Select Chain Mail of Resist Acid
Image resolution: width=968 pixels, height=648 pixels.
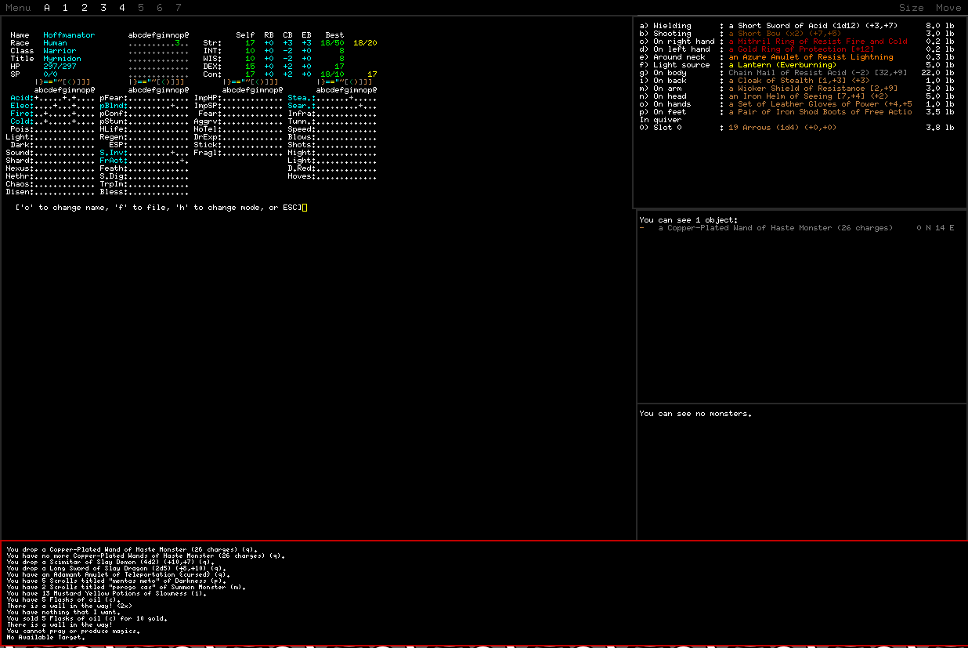pyautogui.click(x=818, y=73)
